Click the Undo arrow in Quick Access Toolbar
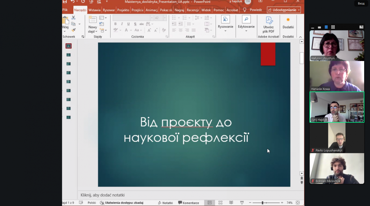This screenshot has width=370, height=206. click(73, 2)
